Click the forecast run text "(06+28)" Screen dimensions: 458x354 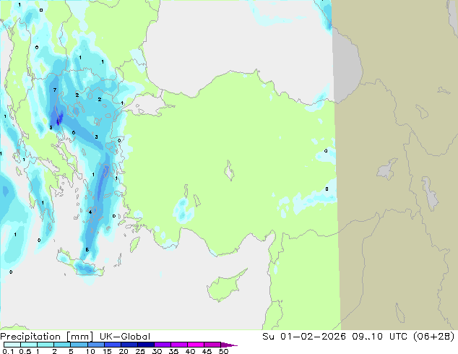tap(434, 337)
